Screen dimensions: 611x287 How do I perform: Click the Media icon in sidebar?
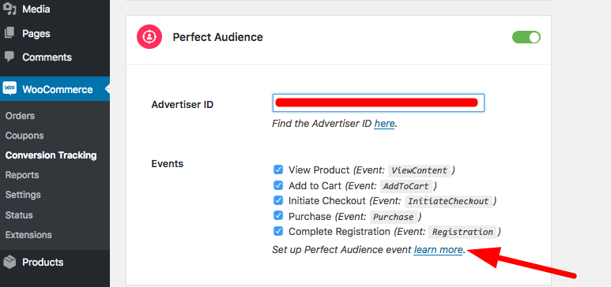tap(9, 9)
